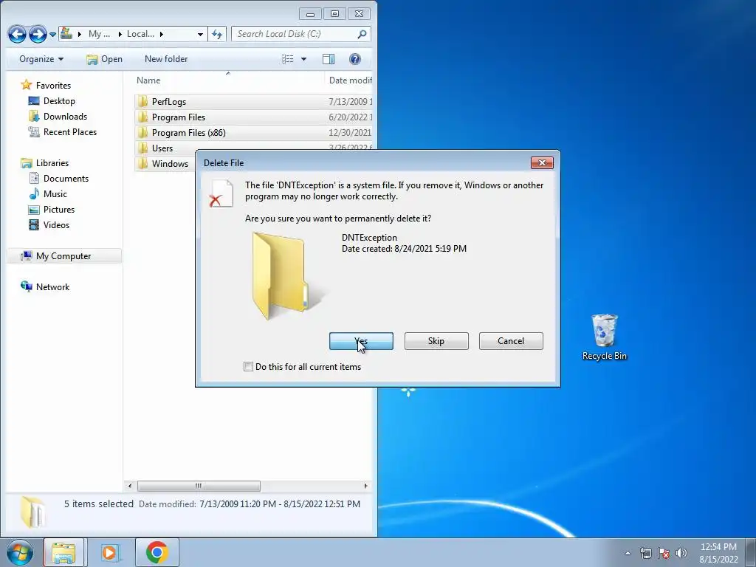Click the Back navigation arrow in Explorer

coord(17,34)
